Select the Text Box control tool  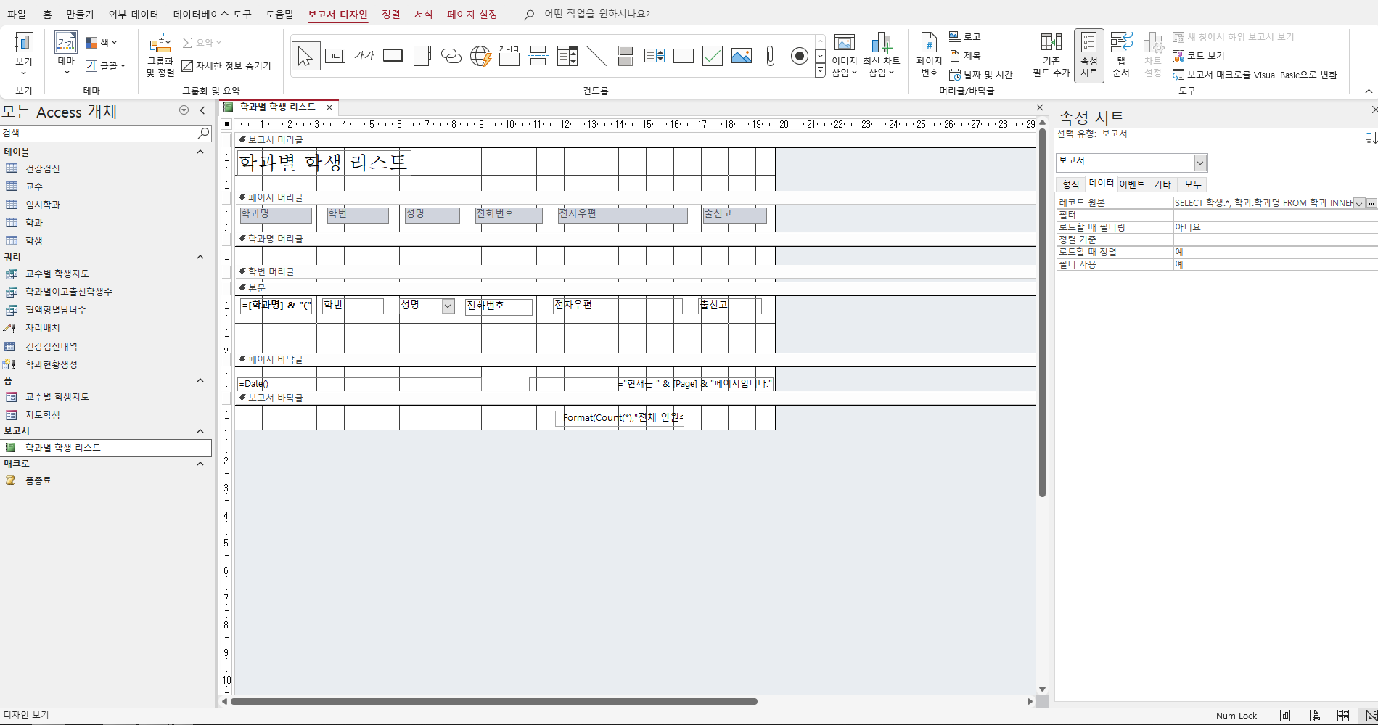pos(335,56)
